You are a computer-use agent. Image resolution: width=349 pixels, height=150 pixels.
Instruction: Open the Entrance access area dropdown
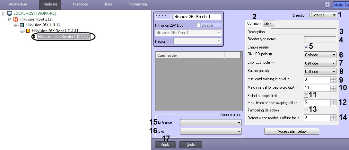(x=211, y=122)
